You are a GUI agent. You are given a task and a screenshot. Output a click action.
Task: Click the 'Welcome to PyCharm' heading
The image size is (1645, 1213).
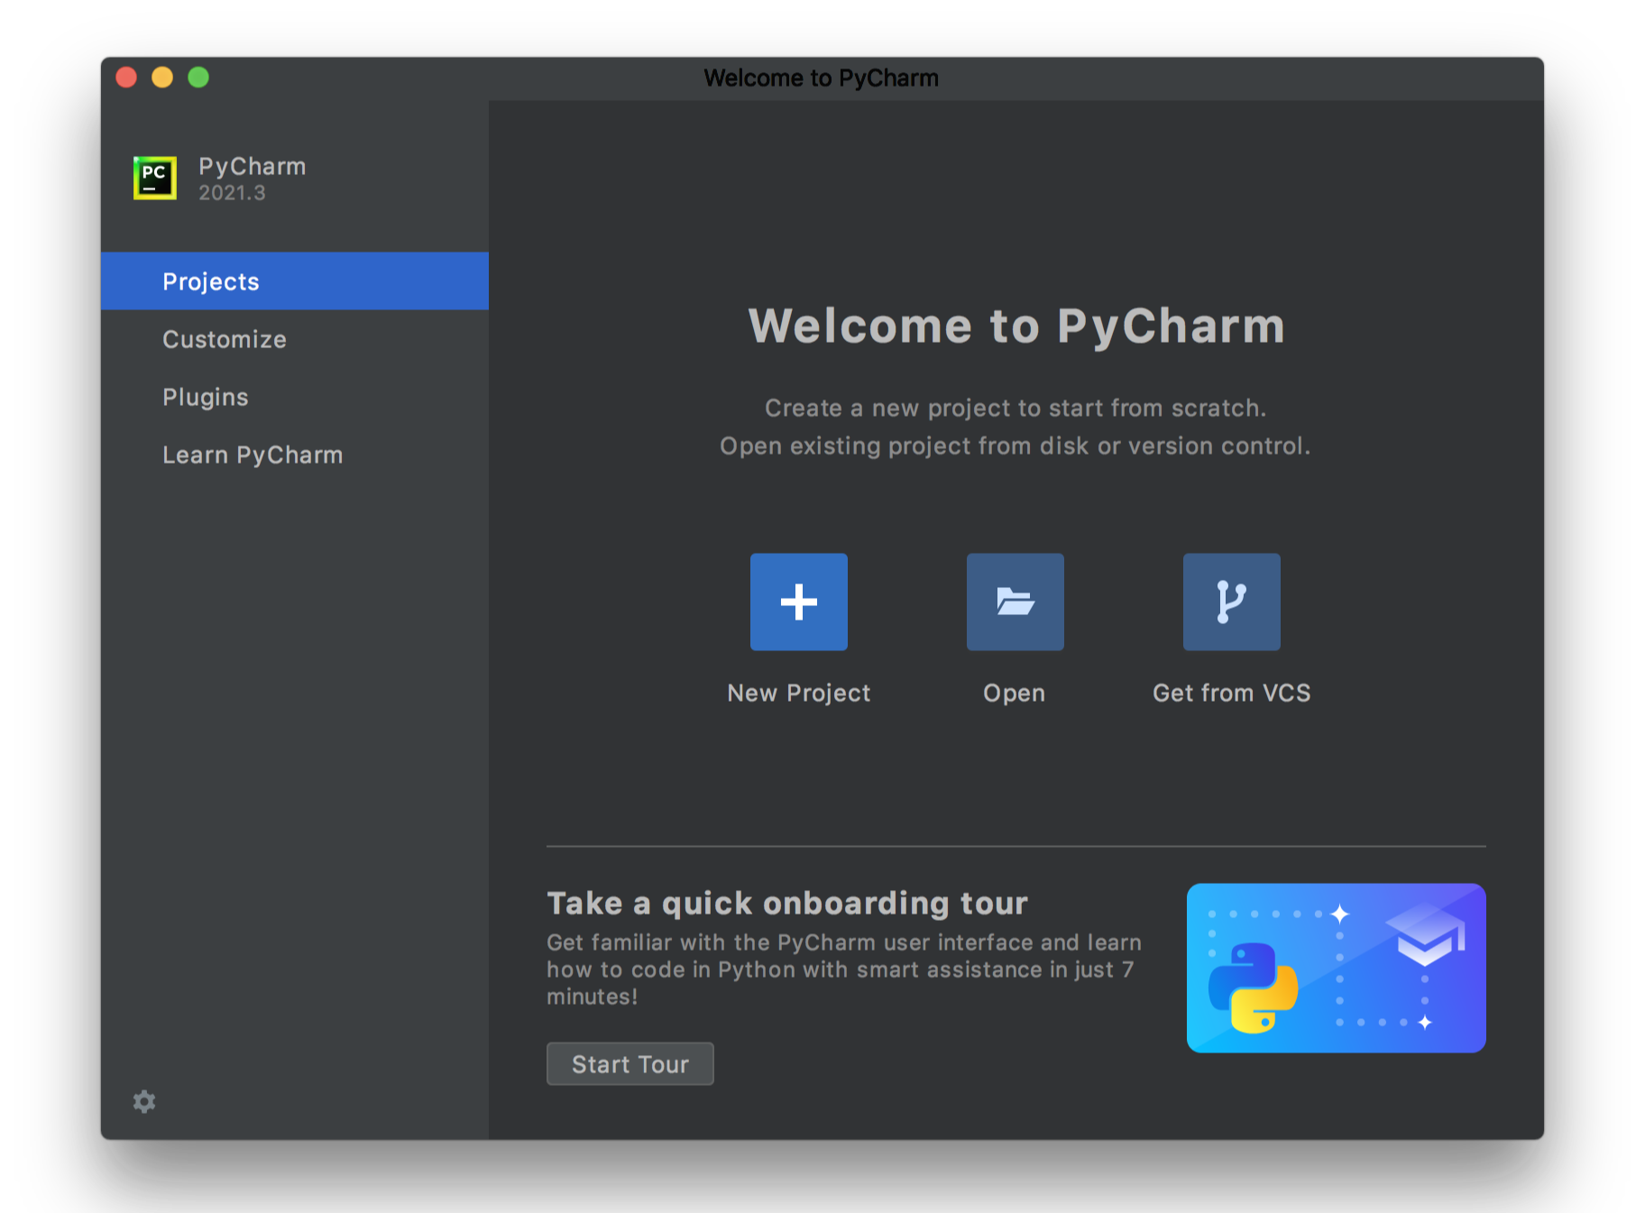pyautogui.click(x=1016, y=326)
